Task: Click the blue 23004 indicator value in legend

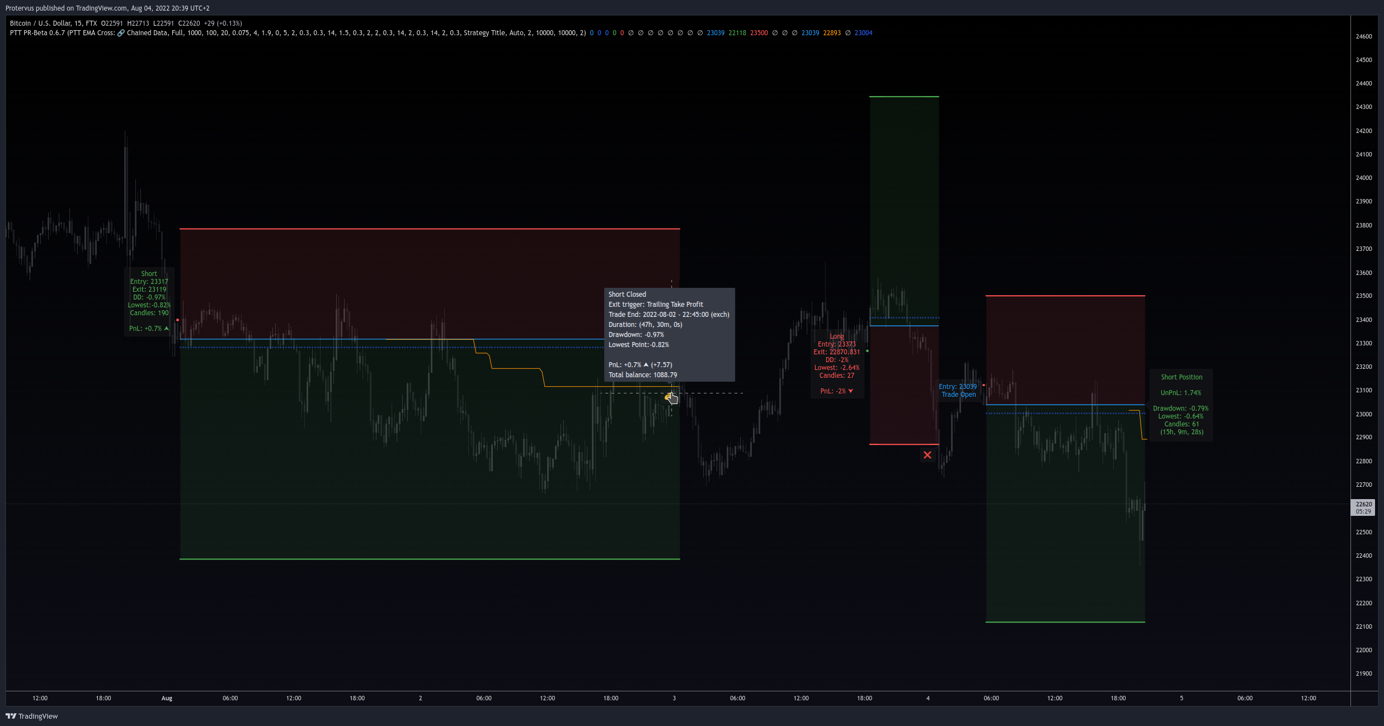Action: 863,33
